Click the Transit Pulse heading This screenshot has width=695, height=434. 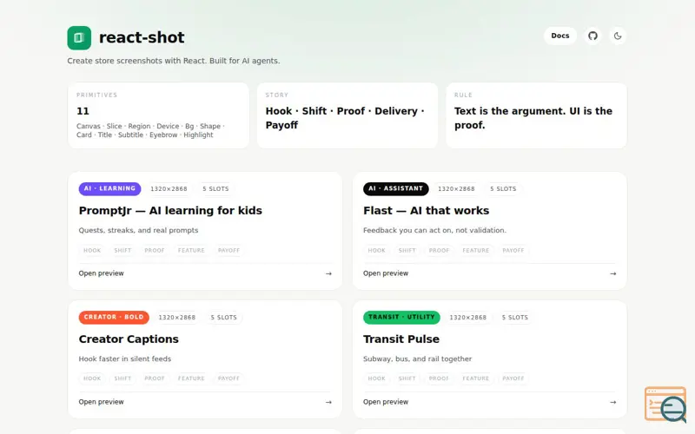pos(401,339)
